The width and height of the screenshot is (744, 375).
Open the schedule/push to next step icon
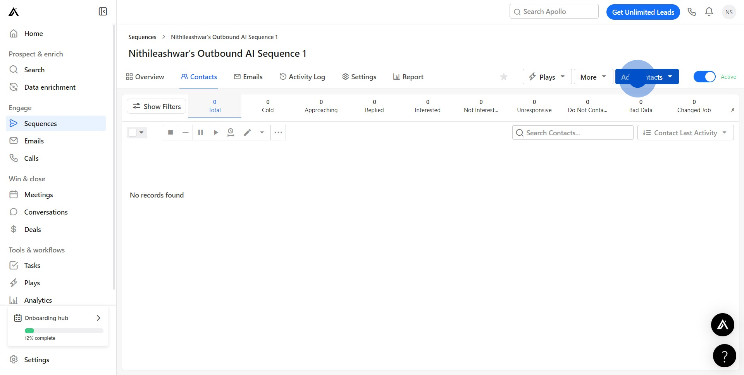coord(231,132)
